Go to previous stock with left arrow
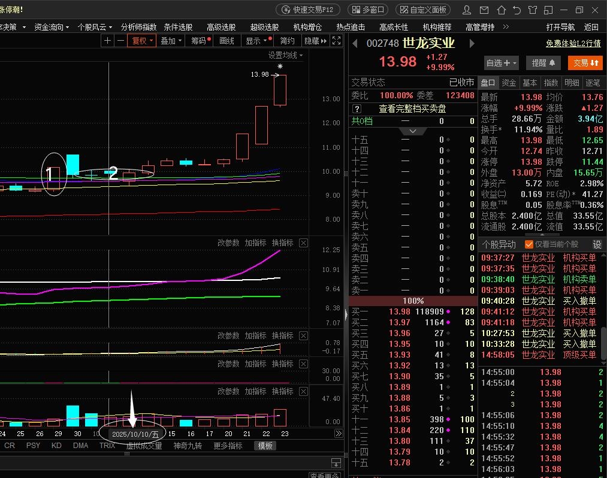 click(x=355, y=43)
